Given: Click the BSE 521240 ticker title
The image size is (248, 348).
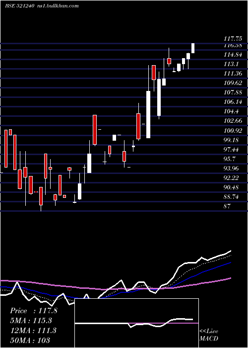Looking at the screenshot, I should coord(19,6).
